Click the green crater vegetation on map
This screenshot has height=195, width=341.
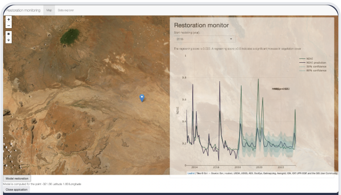pos(70,37)
